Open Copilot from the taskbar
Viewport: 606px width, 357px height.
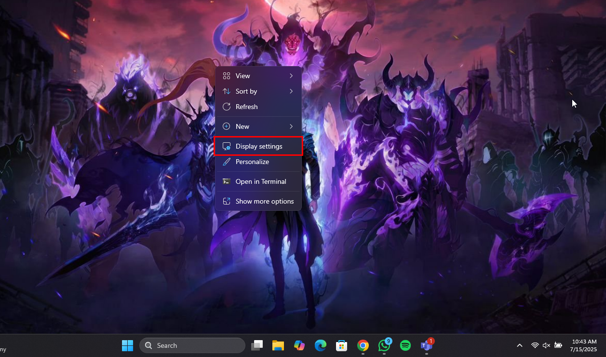coord(299,345)
